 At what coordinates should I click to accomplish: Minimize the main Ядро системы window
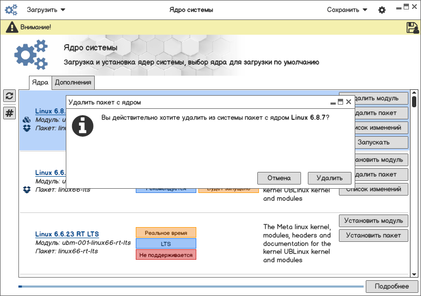[x=399, y=8]
